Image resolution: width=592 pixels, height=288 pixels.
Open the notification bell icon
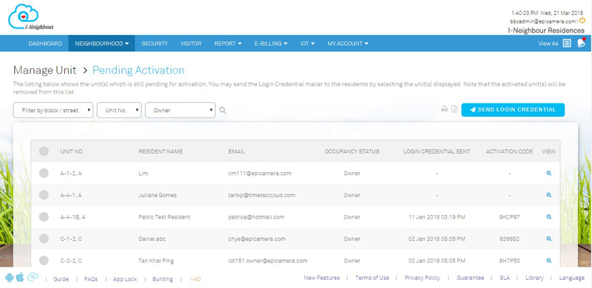[581, 43]
